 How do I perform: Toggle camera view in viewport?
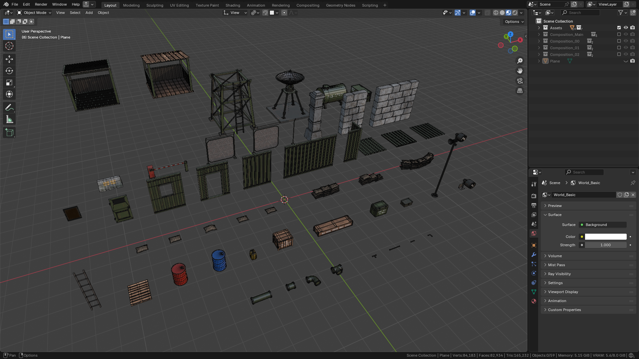(x=520, y=81)
